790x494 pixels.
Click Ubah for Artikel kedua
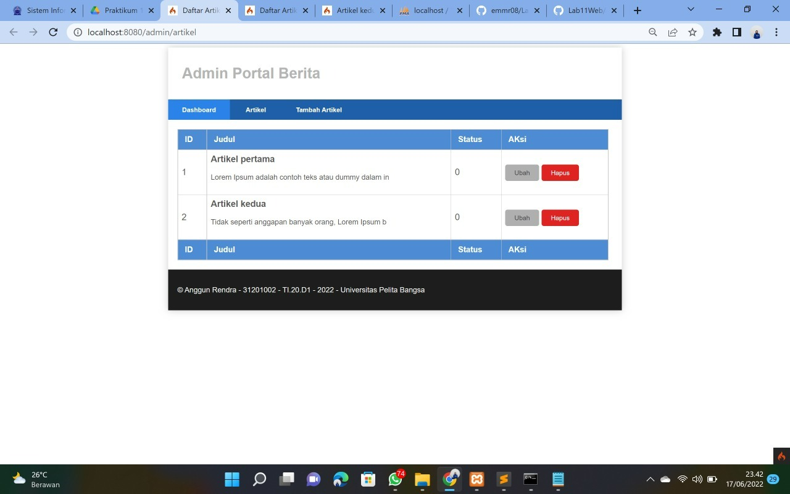[x=522, y=217]
